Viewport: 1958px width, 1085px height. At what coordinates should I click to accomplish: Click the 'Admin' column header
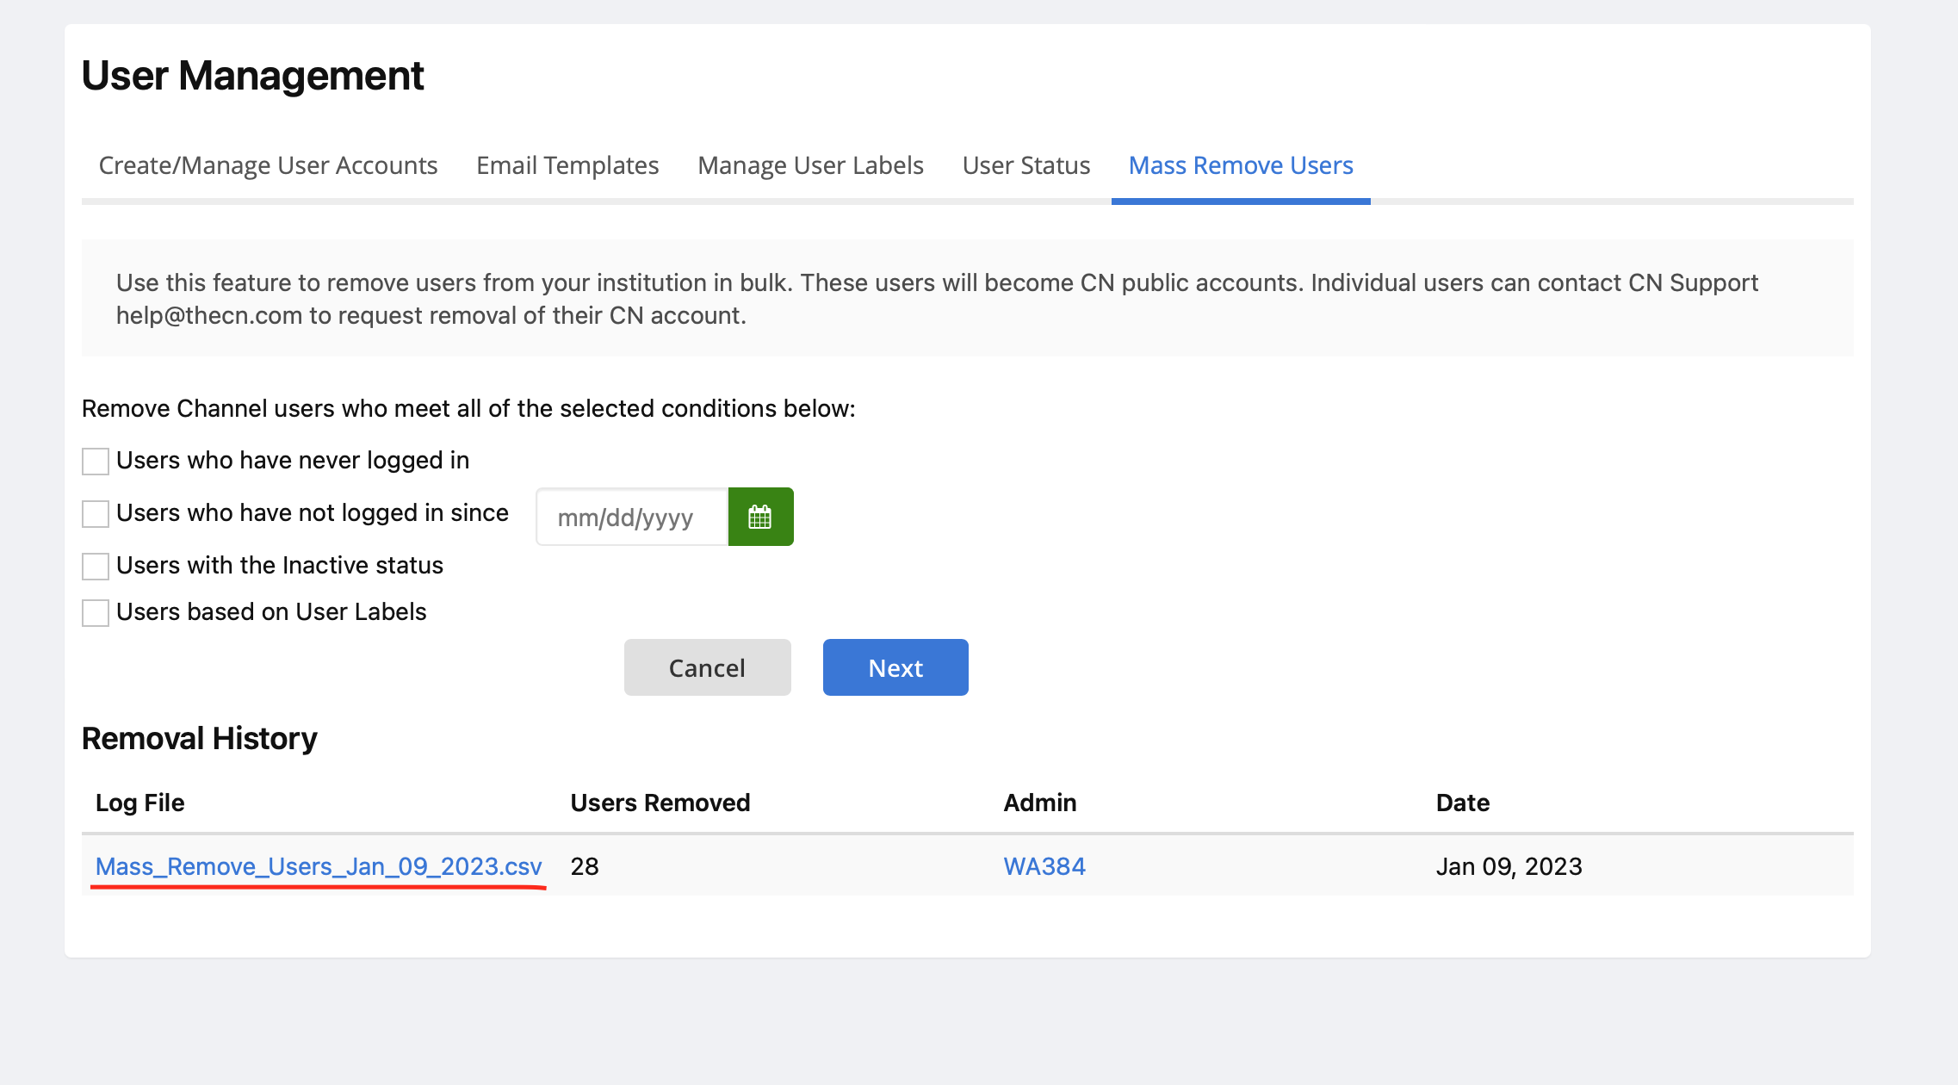coord(1040,803)
